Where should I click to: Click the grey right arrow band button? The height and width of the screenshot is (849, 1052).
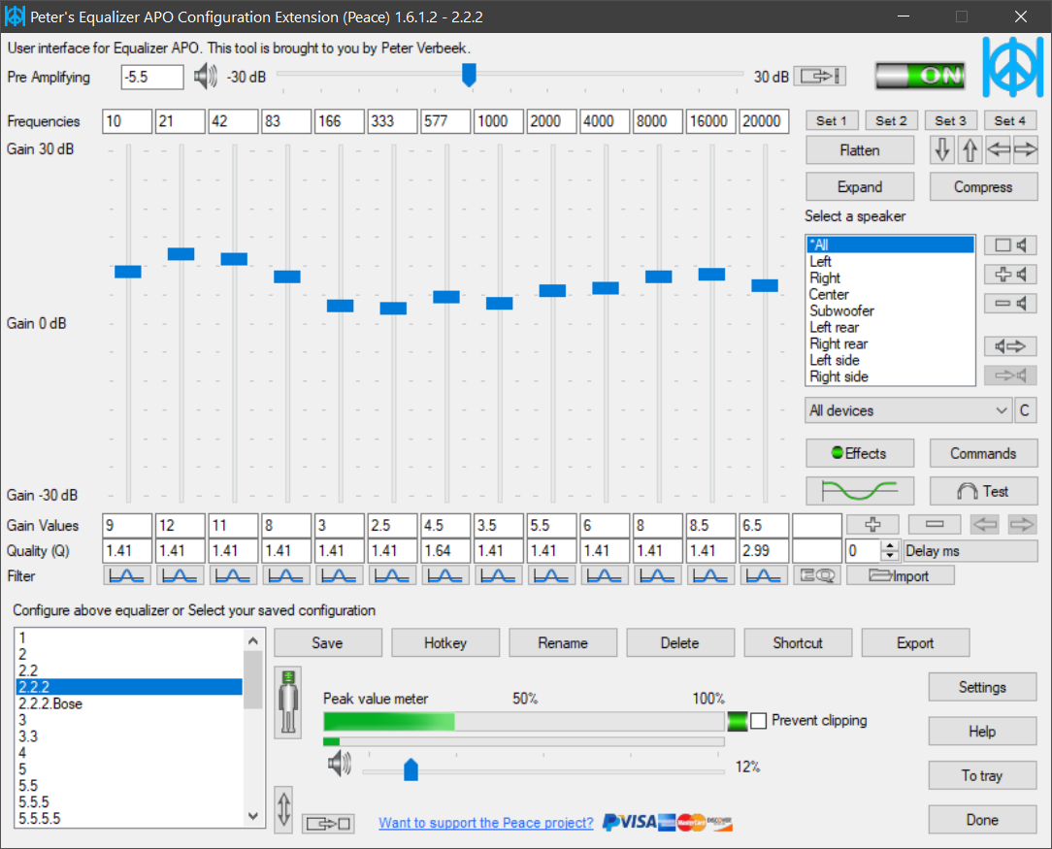[1021, 524]
